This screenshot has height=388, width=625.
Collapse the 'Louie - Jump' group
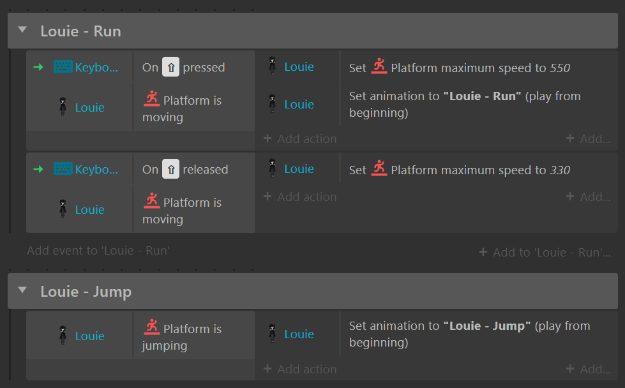coord(23,290)
